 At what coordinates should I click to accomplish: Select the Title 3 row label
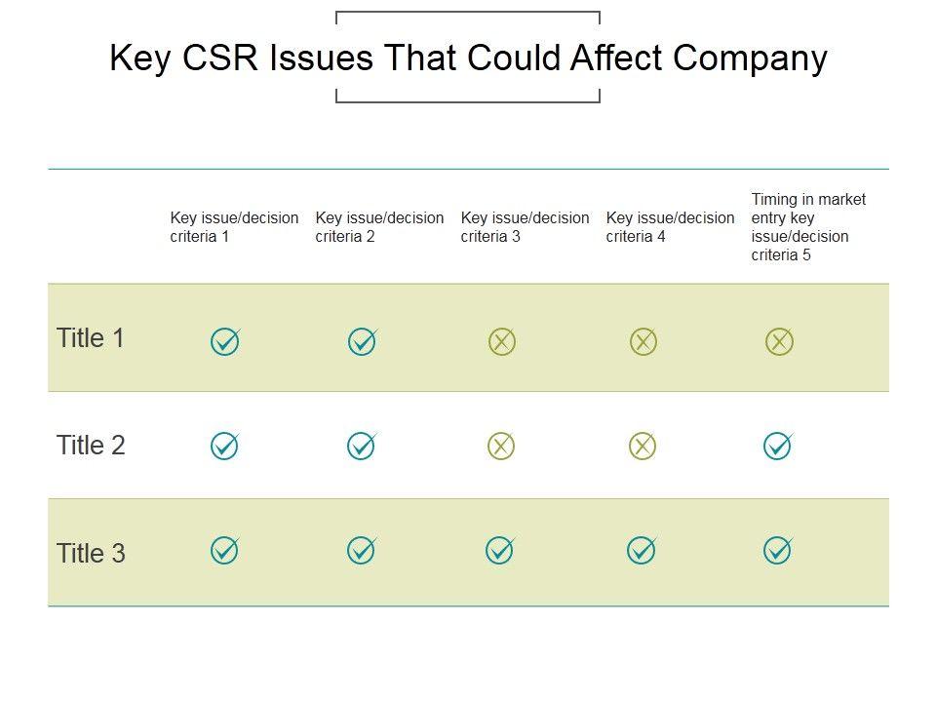(x=91, y=554)
